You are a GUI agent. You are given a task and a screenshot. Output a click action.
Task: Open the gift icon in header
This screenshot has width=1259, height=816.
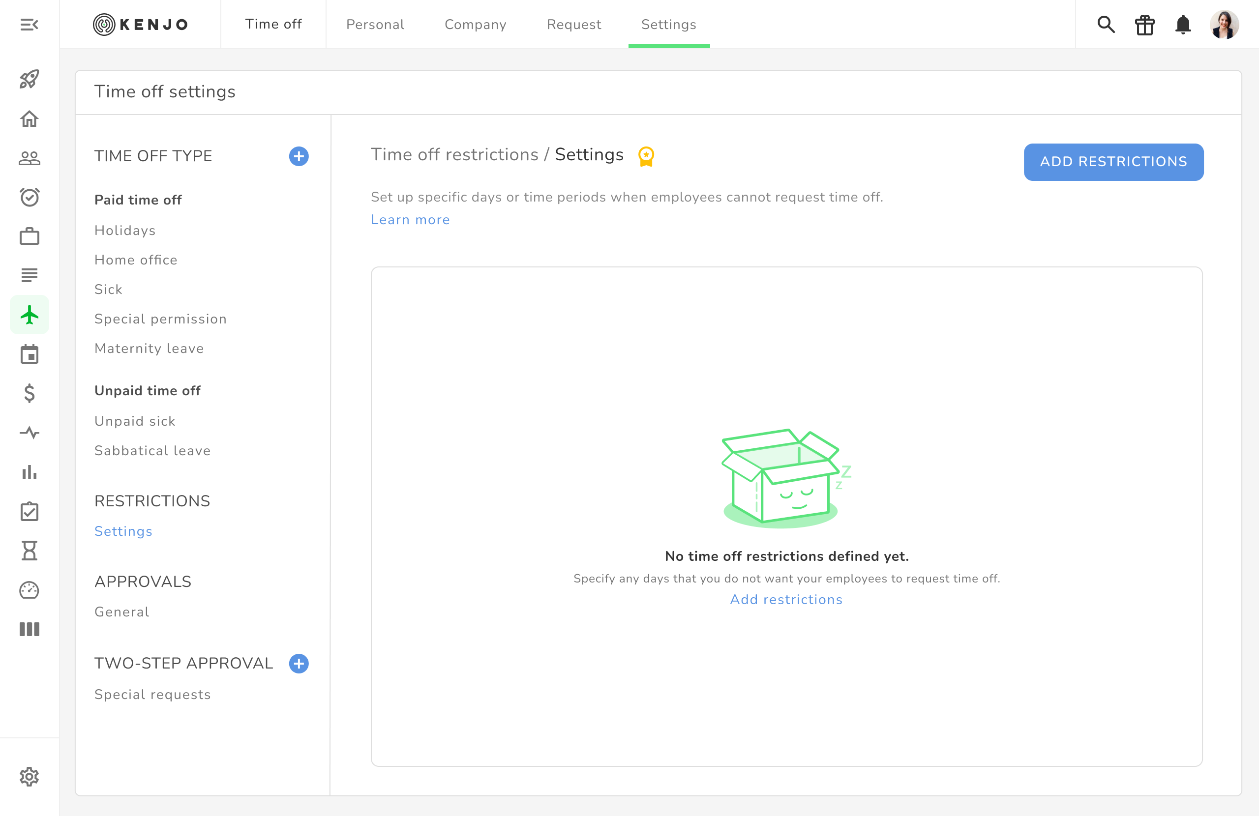pyautogui.click(x=1144, y=25)
